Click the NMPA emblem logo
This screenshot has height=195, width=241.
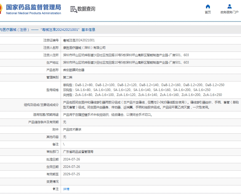pyautogui.click(x=1, y=9)
